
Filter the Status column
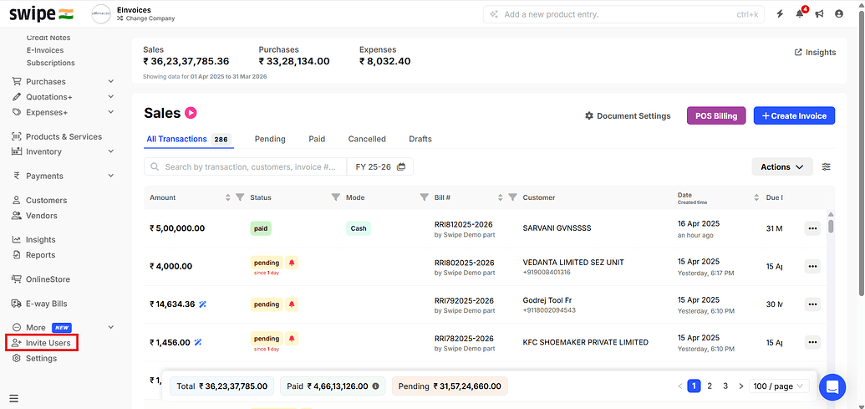point(336,197)
